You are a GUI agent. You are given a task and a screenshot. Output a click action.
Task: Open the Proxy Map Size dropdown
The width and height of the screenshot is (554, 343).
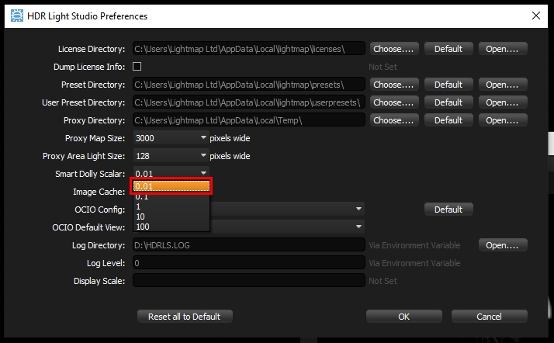(x=171, y=138)
